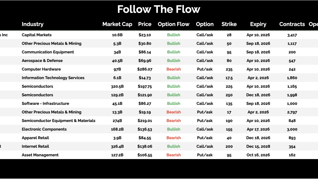This screenshot has height=179, width=318.
Task: Select the Internet Retail row
Action: coord(35,147)
